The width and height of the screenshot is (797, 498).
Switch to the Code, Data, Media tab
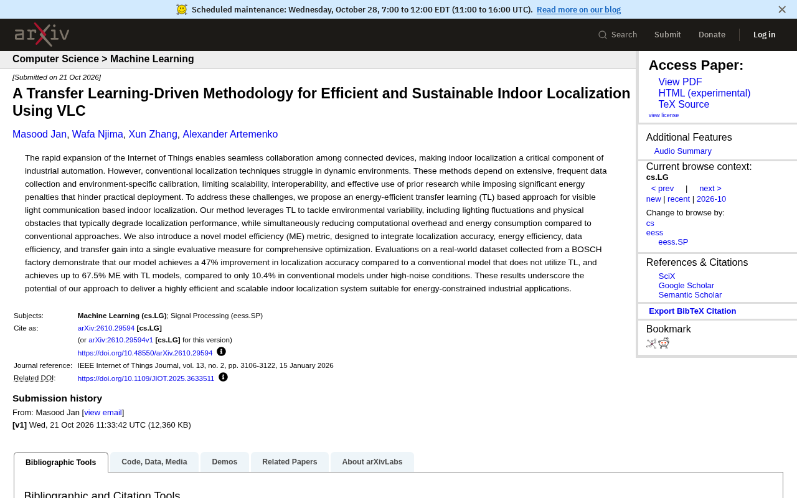pos(154,462)
